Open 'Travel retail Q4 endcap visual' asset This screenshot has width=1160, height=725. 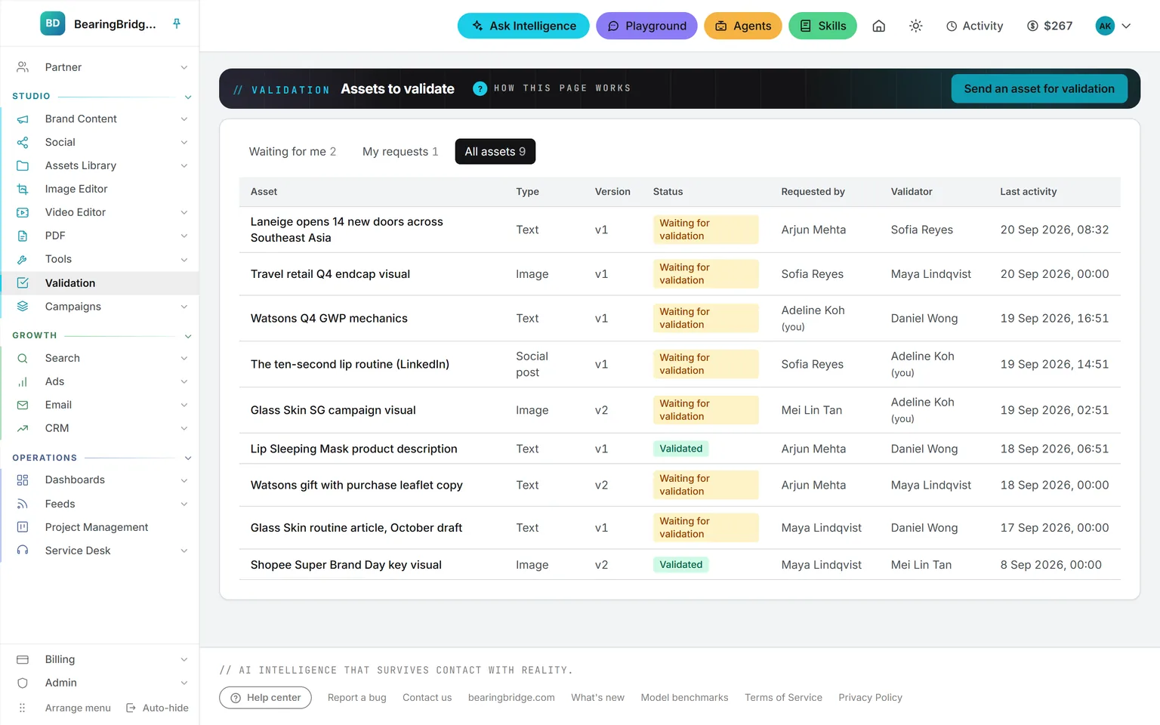[330, 274]
